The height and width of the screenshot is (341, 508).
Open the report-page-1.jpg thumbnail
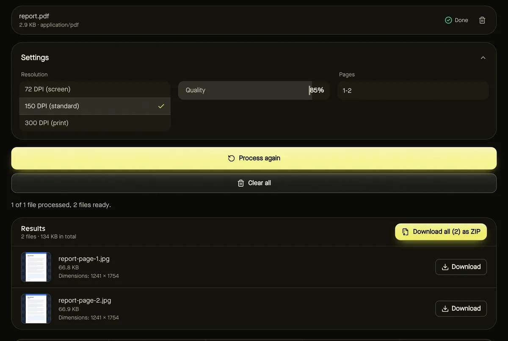click(x=36, y=267)
